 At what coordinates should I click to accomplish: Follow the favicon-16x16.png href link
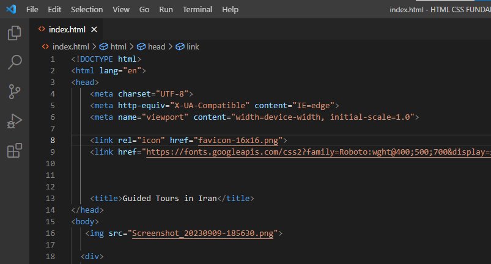(238, 140)
